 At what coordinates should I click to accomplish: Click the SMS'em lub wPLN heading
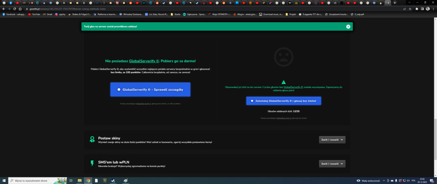tap(114, 162)
